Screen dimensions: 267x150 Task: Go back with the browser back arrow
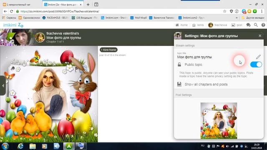pyautogui.click(x=5, y=11)
